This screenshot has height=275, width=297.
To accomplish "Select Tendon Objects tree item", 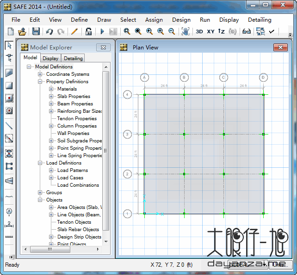I will tap(74, 222).
